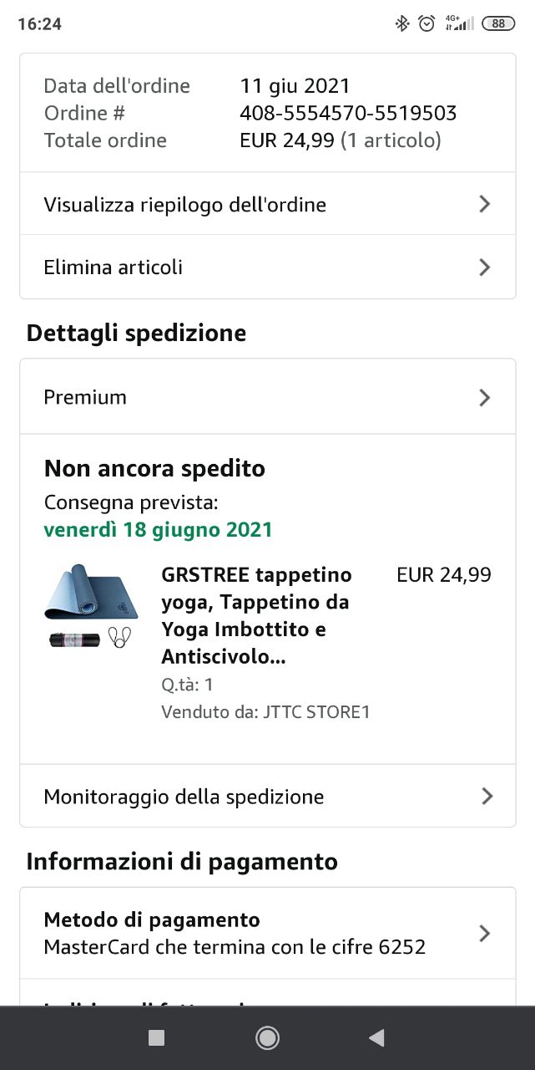535x1070 pixels.
Task: Tap the recent apps square icon
Action: click(x=156, y=1038)
